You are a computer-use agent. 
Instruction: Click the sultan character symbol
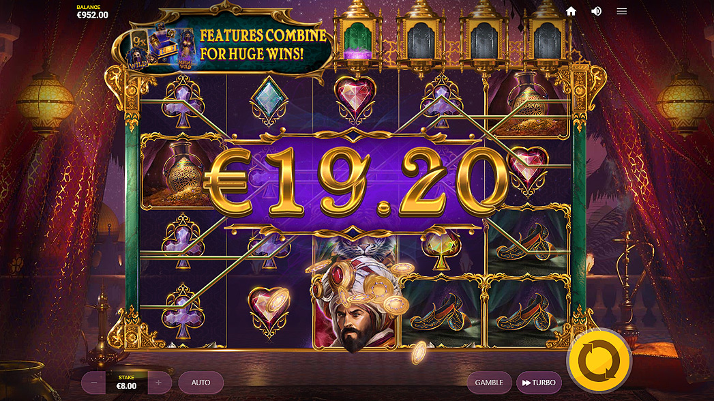[x=355, y=300]
